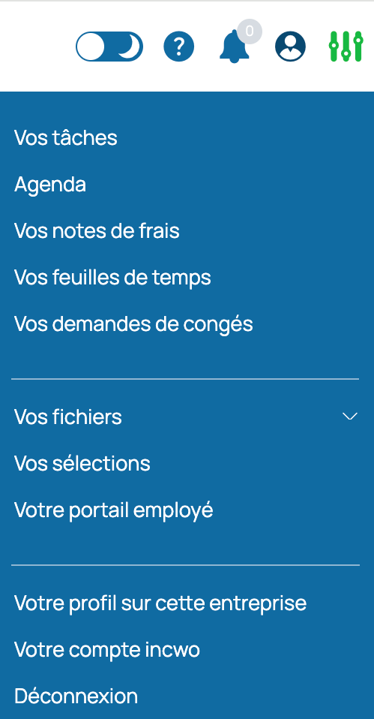Open the green settings sliders icon
Screen dimensions: 374x719
pyautogui.click(x=346, y=47)
